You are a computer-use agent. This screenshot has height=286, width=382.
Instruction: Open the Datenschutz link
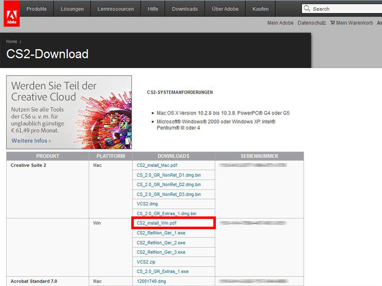point(312,23)
